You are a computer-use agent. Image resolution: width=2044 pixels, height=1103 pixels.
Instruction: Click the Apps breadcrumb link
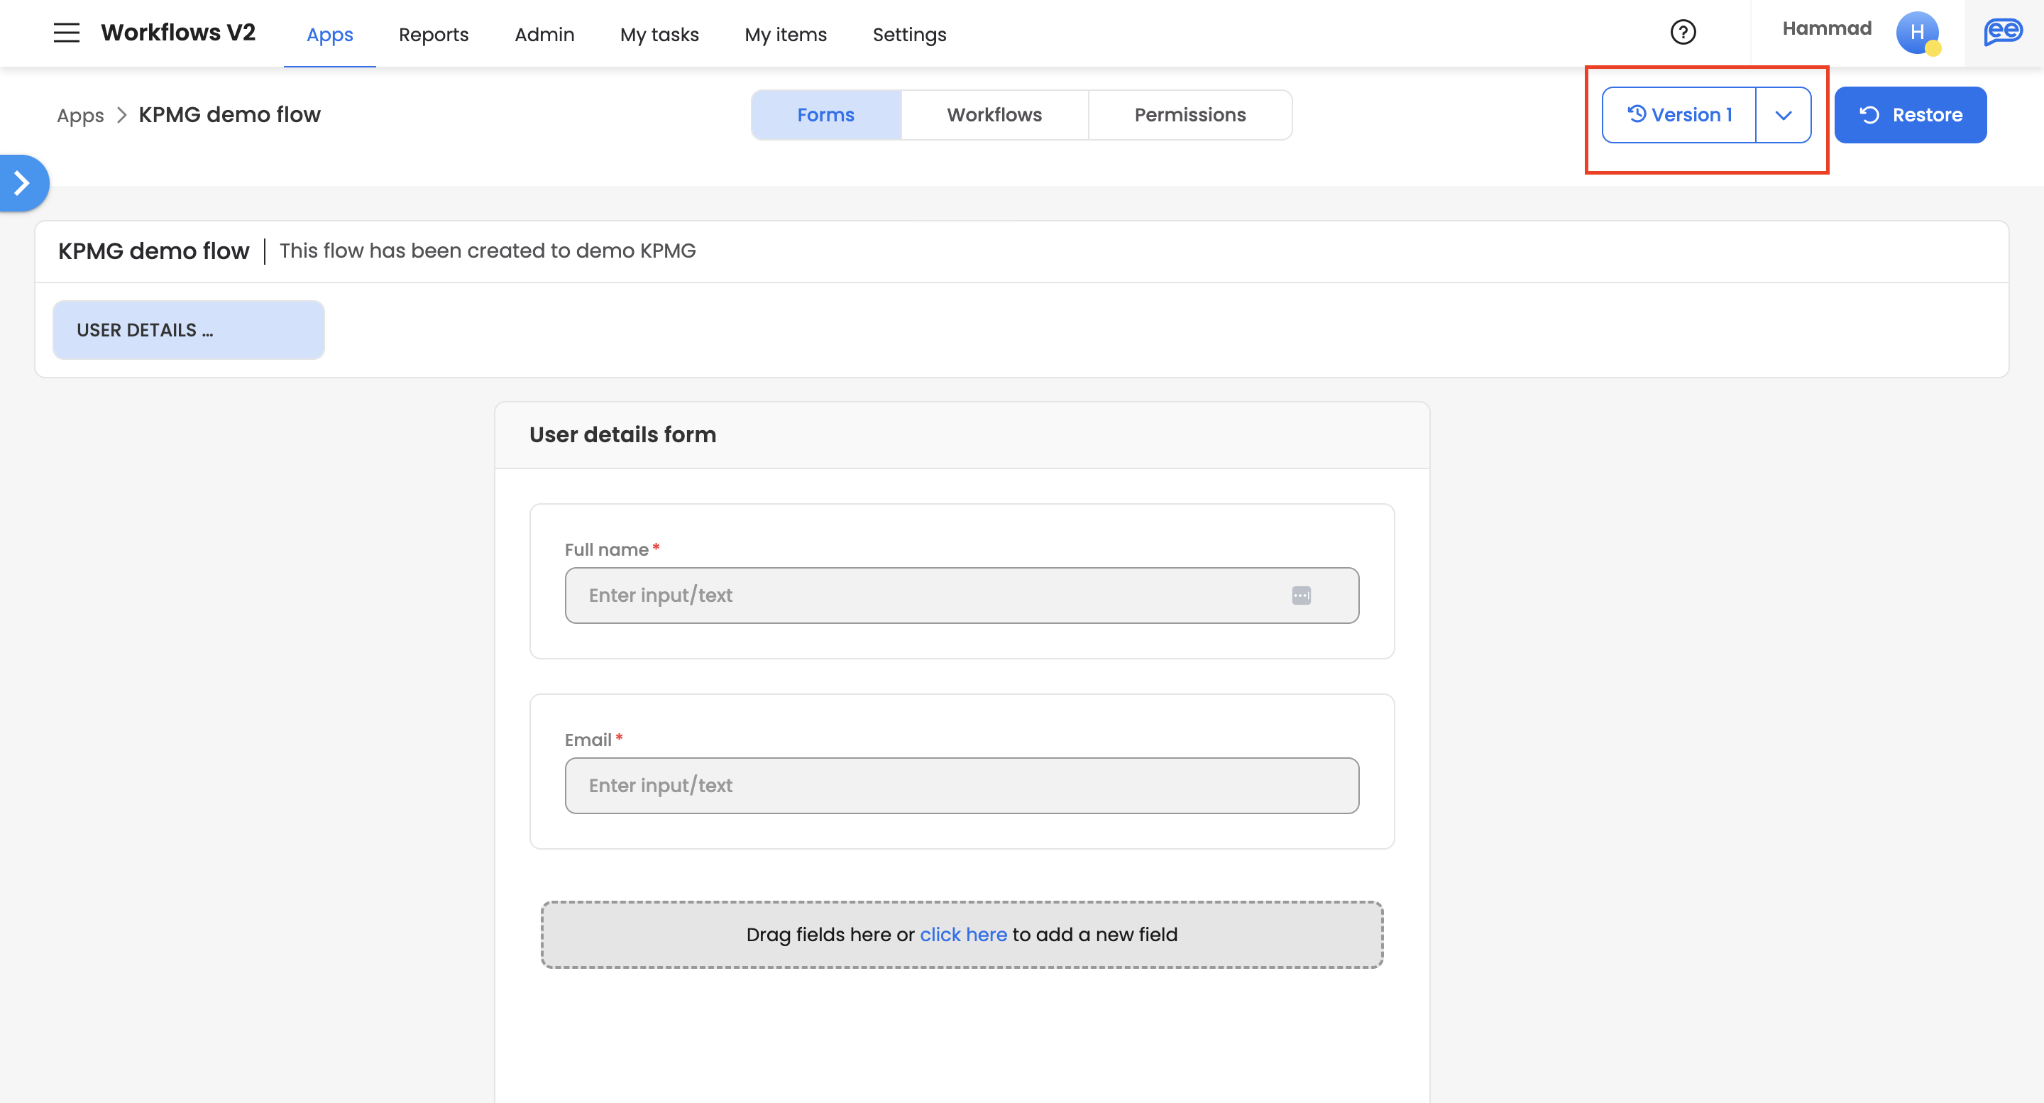80,116
